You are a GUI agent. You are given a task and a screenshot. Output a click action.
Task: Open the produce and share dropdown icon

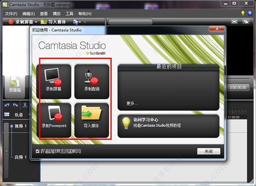77,22
